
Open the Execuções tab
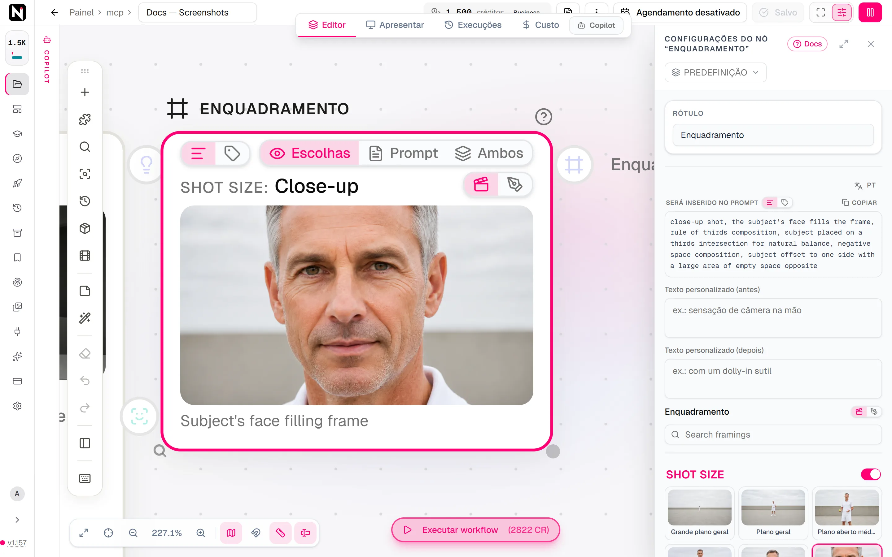(x=473, y=25)
